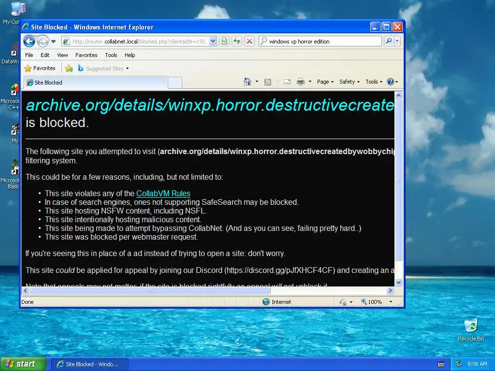Open a new tab with blank tab button
The image size is (495, 371).
[x=175, y=83]
